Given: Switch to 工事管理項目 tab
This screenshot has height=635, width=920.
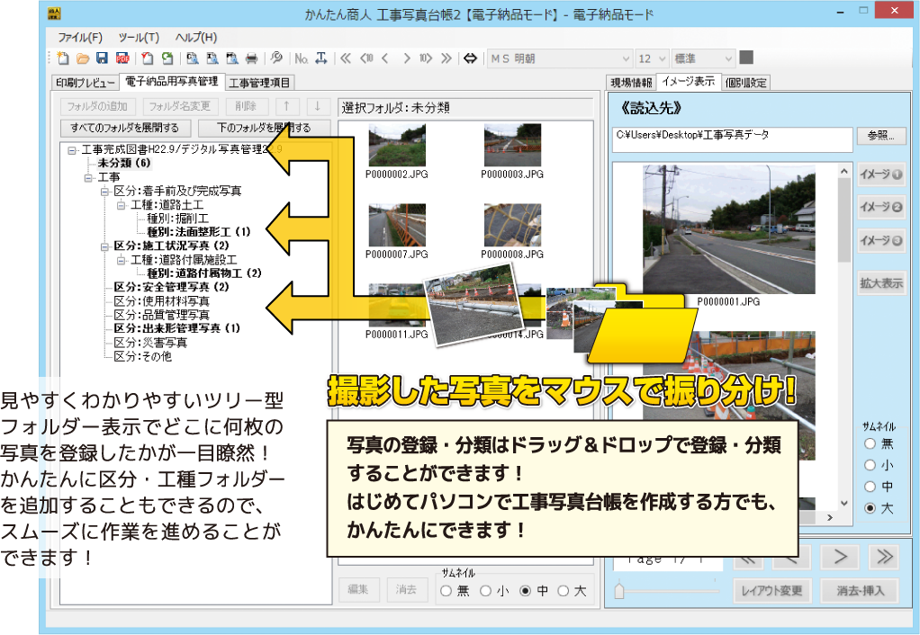Looking at the screenshot, I should coord(259,83).
